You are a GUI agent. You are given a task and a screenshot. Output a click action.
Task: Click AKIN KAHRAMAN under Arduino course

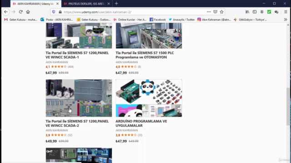pyautogui.click(x=127, y=130)
